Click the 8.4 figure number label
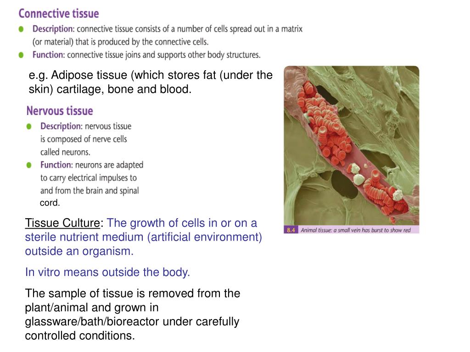The width and height of the screenshot is (470, 352). [x=291, y=230]
